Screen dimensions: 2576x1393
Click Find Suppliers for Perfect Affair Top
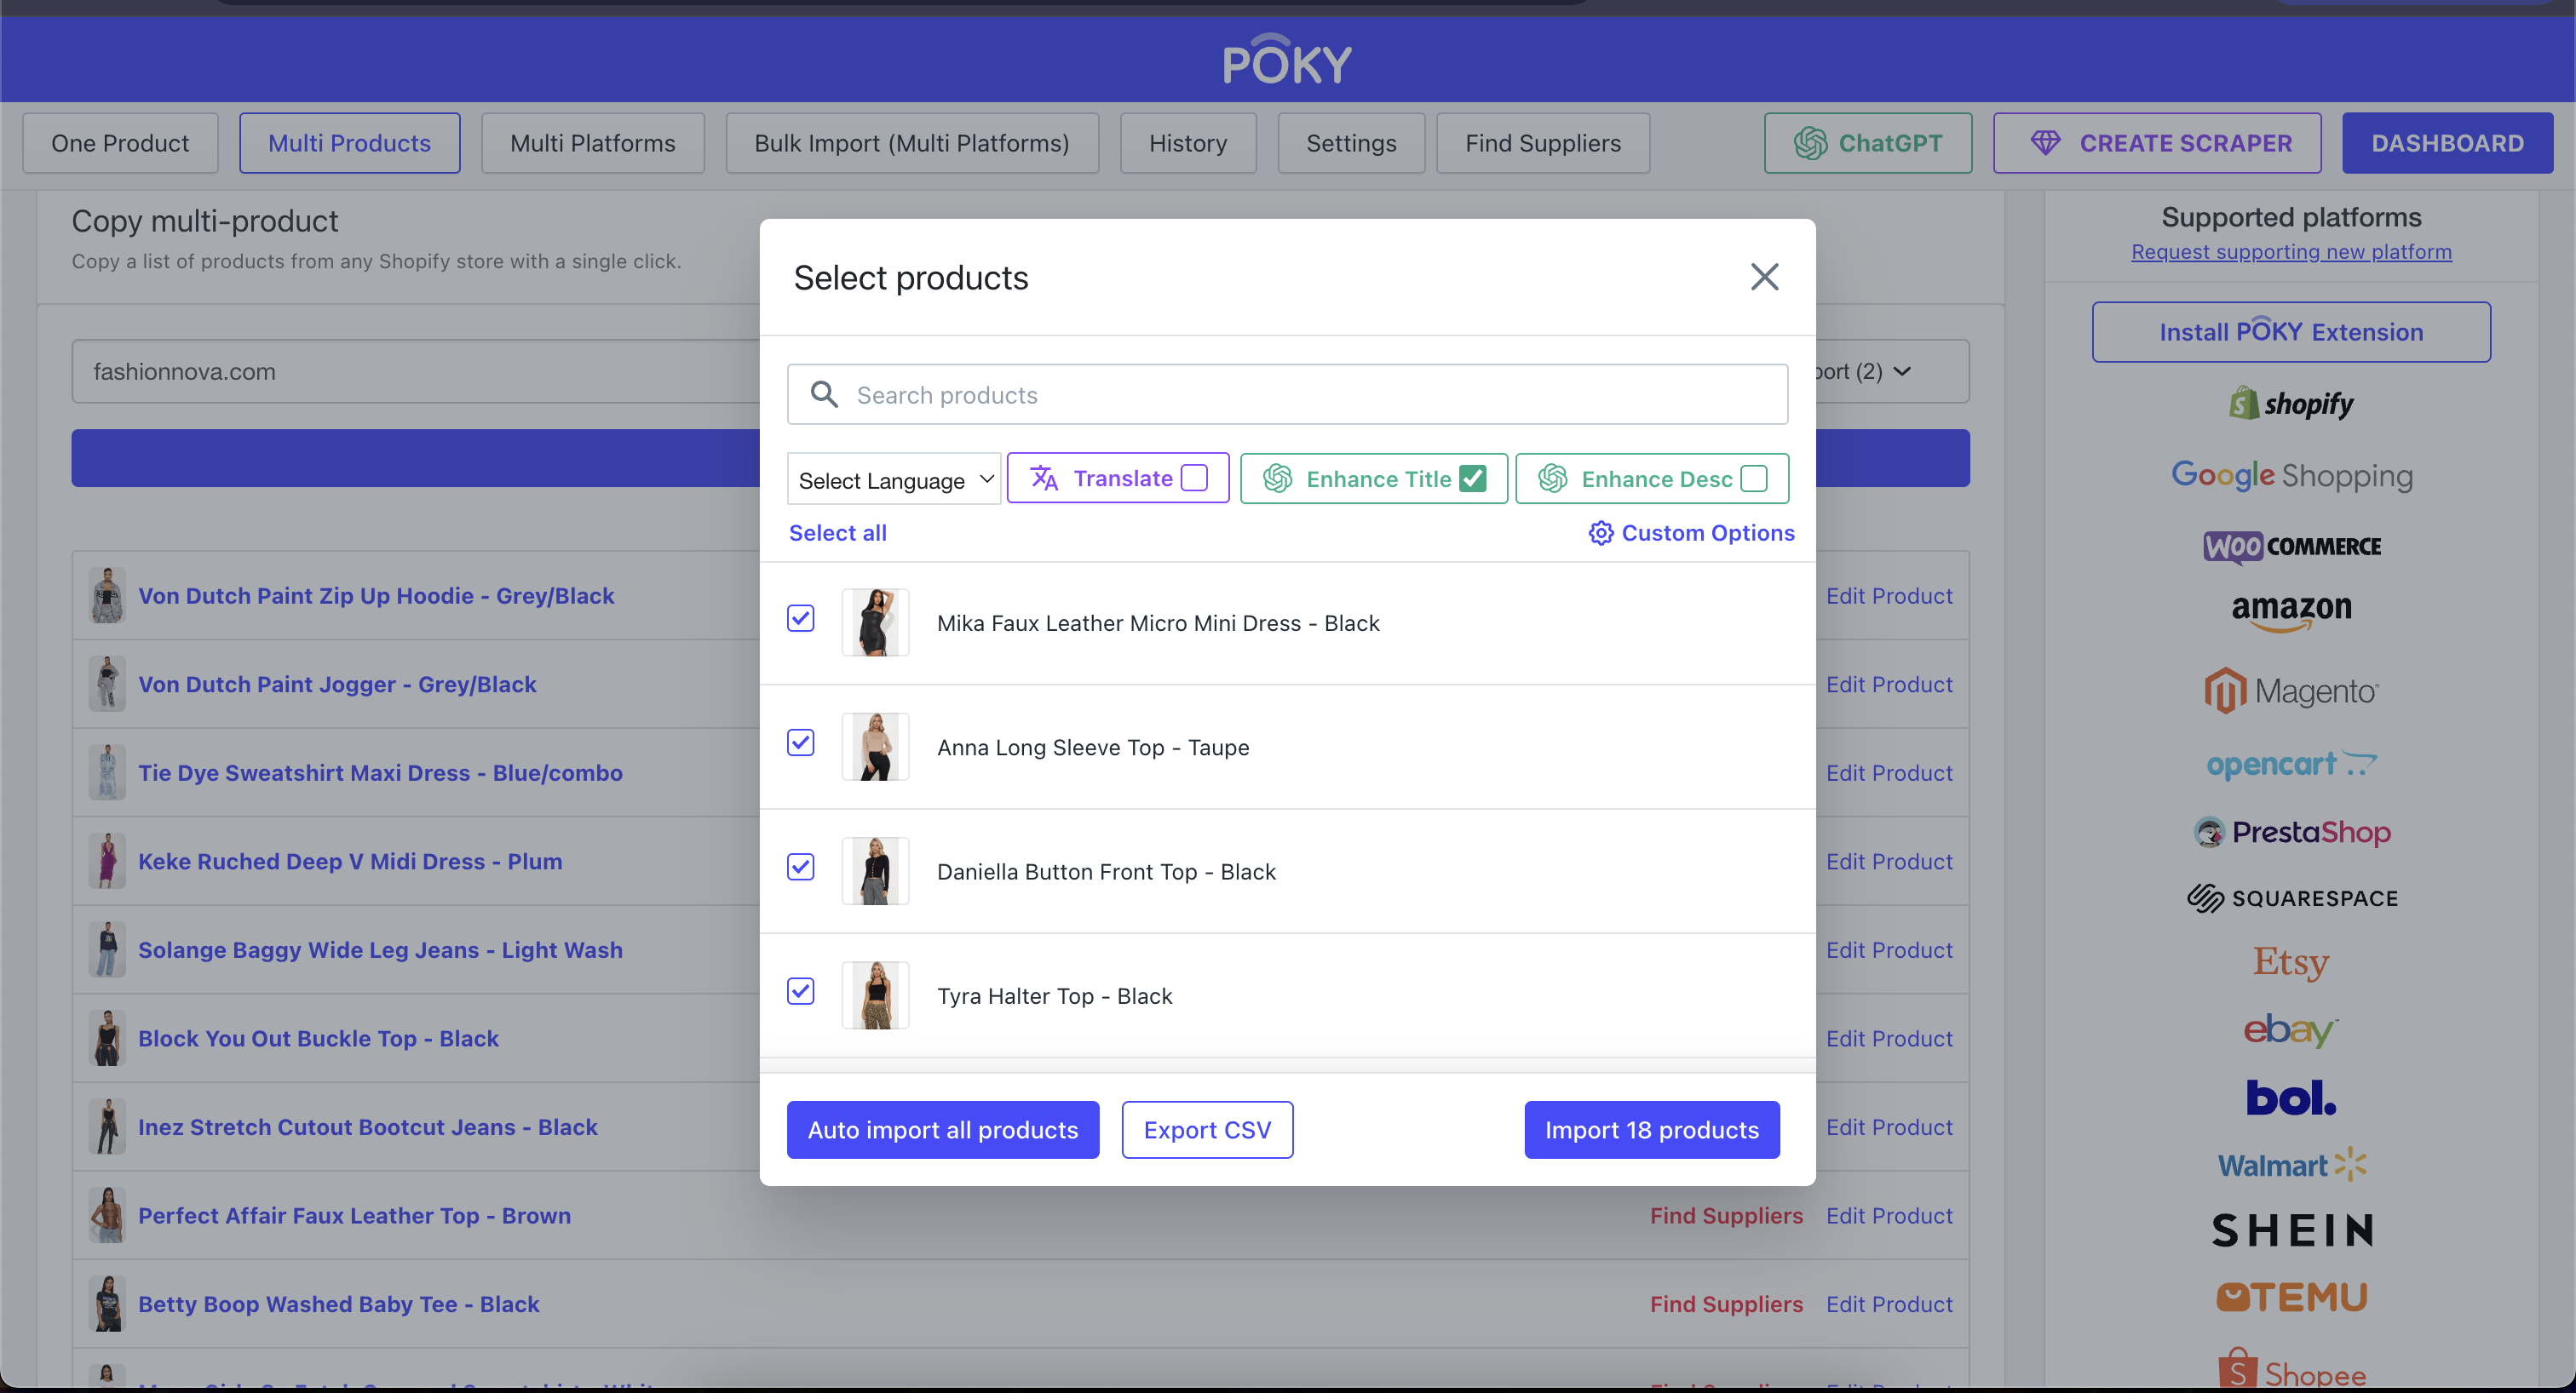(1726, 1215)
